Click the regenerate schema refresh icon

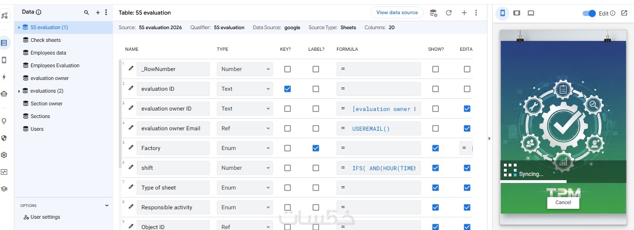coord(449,13)
